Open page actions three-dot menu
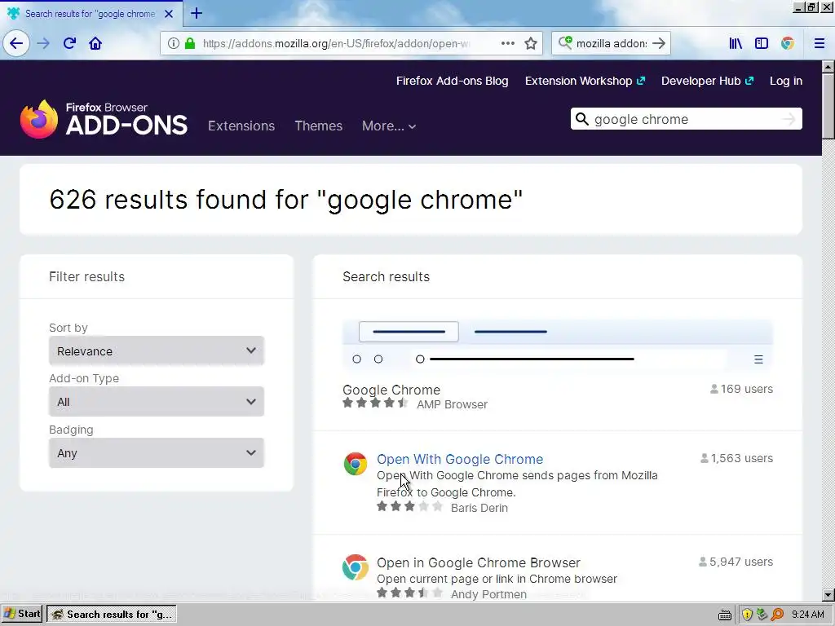This screenshot has height=626, width=835. coord(507,43)
